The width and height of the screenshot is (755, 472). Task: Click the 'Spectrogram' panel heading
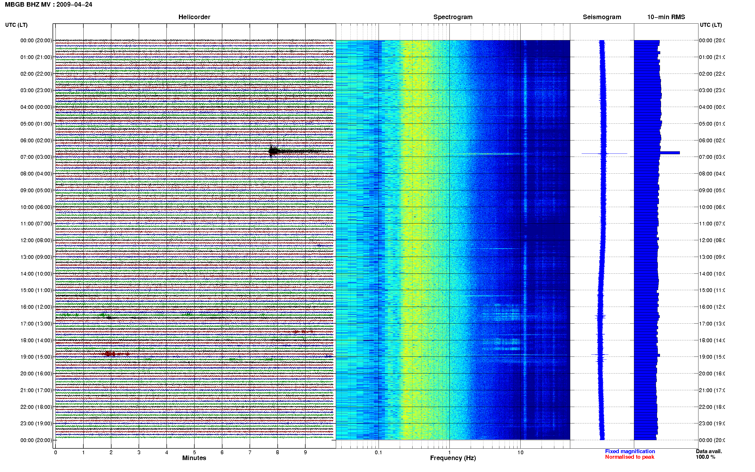click(x=453, y=17)
